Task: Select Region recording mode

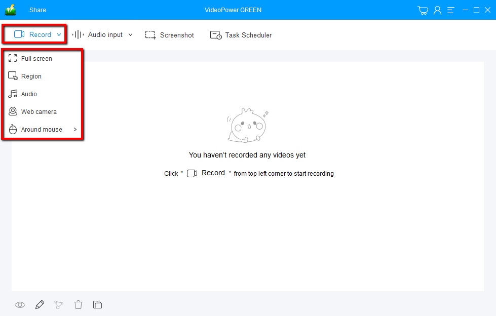Action: point(31,76)
